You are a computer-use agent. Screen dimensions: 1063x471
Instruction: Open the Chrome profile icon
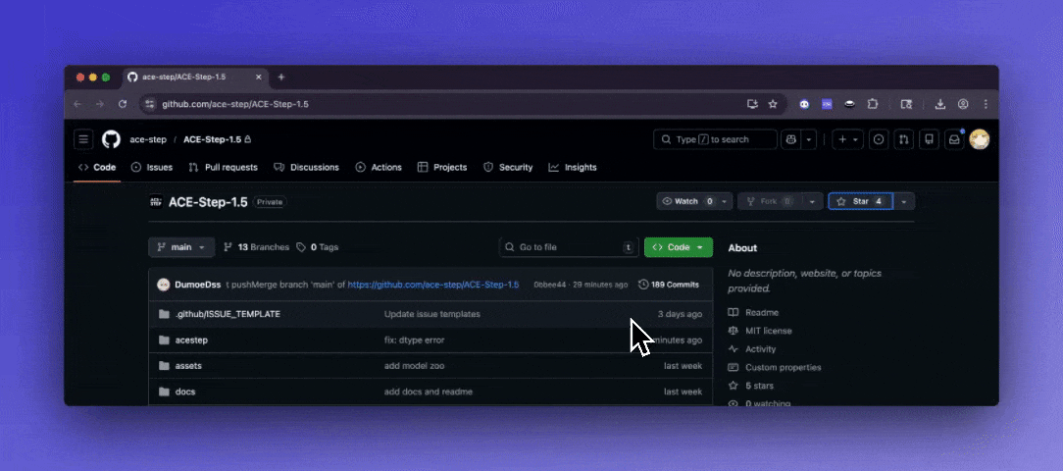point(963,105)
